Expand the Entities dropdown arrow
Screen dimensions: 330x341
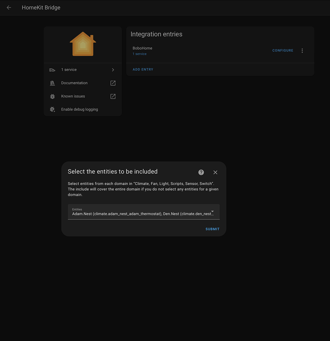(x=213, y=212)
